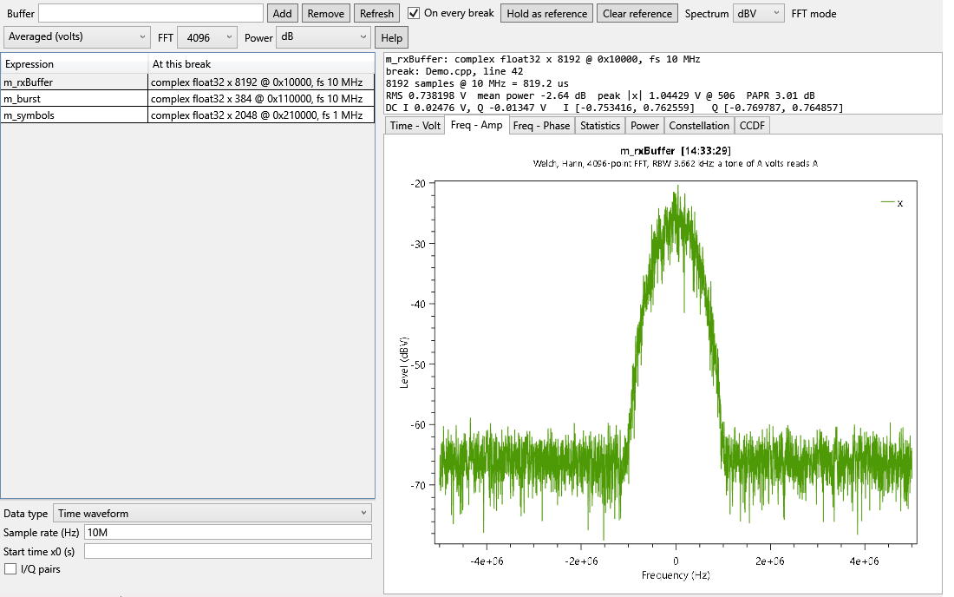This screenshot has width=954, height=597.
Task: Switch to the Constellation tab
Action: tap(699, 125)
